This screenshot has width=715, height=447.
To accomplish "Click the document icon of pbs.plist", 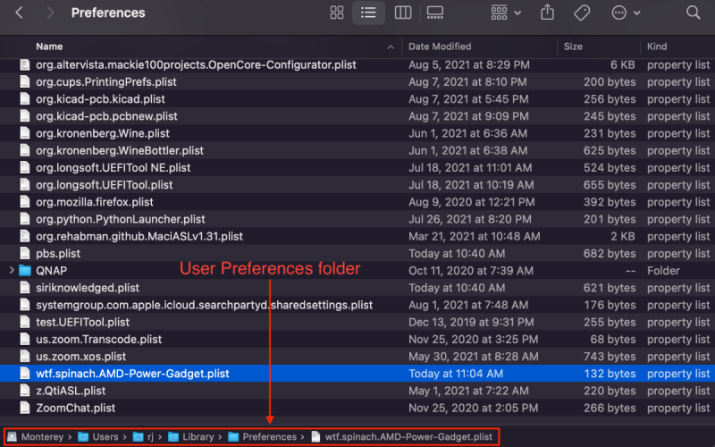I will pyautogui.click(x=25, y=254).
